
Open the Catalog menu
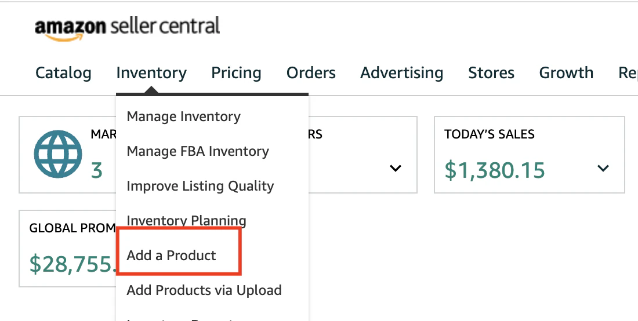(x=63, y=73)
